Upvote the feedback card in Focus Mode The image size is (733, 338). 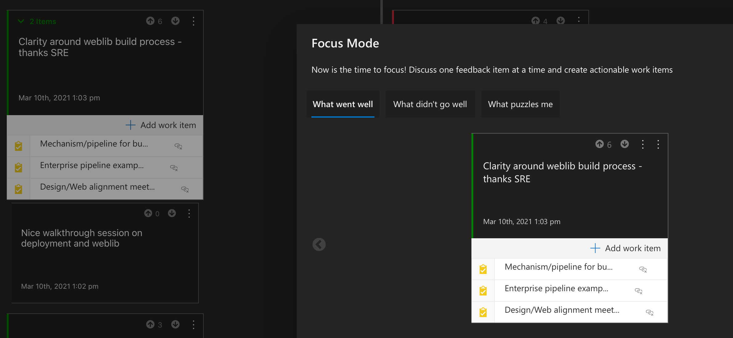coord(599,144)
